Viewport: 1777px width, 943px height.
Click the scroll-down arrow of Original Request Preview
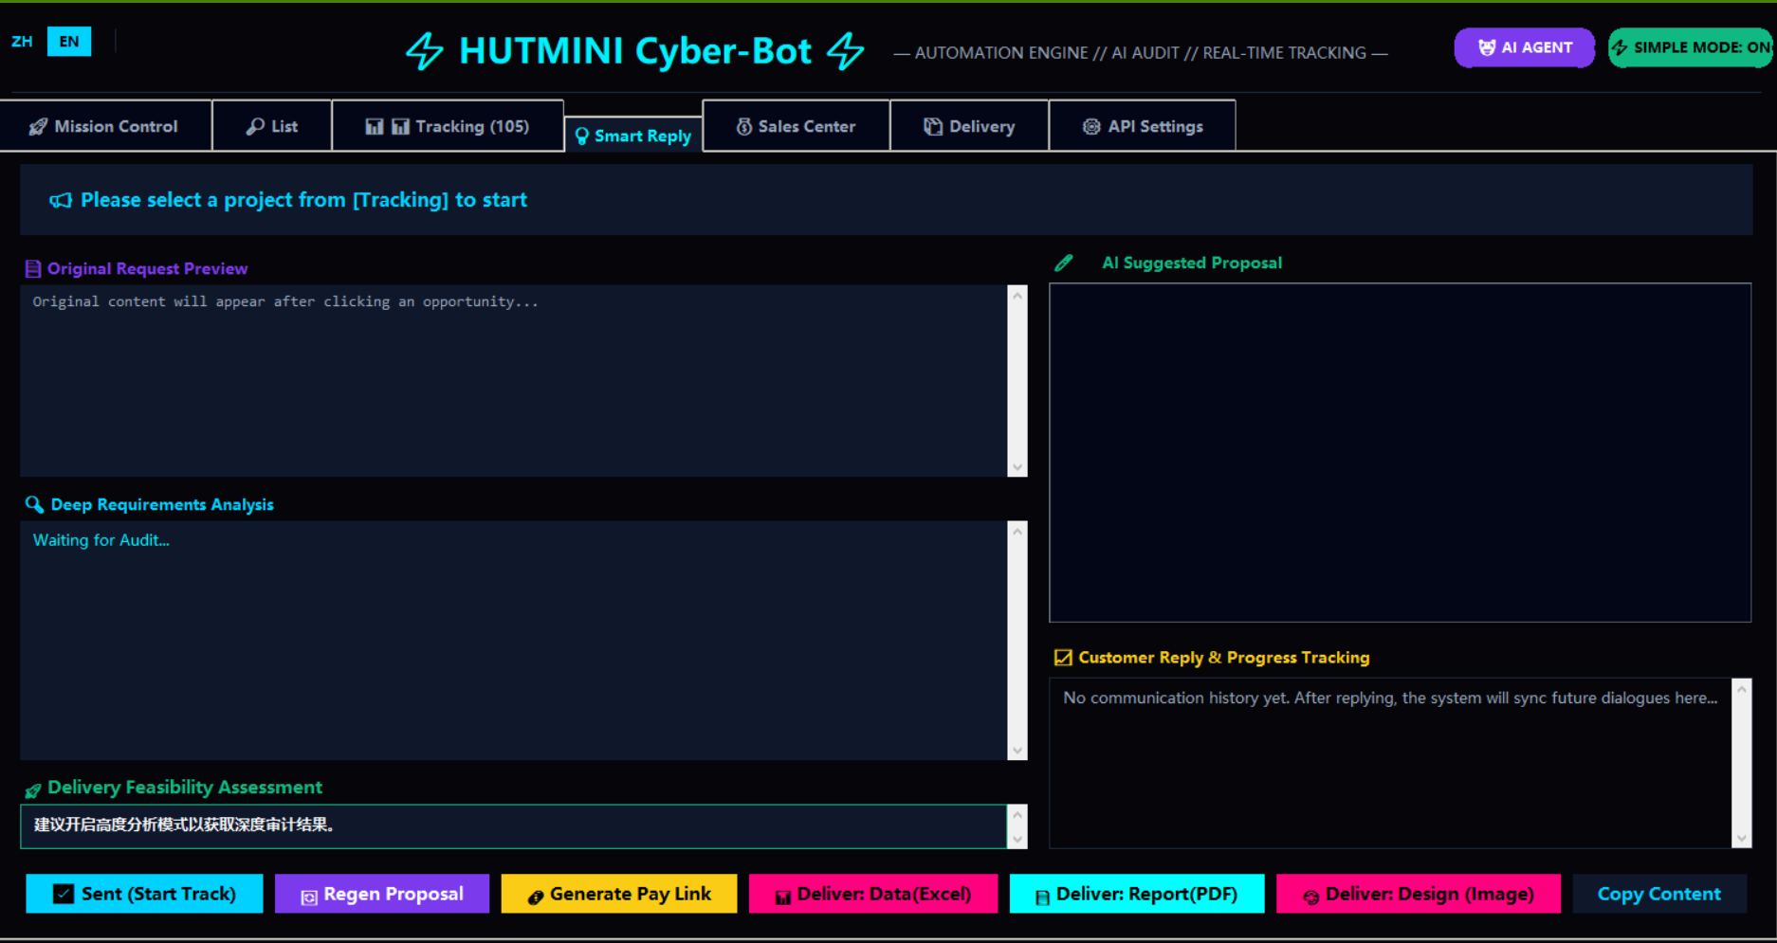pyautogui.click(x=1017, y=467)
